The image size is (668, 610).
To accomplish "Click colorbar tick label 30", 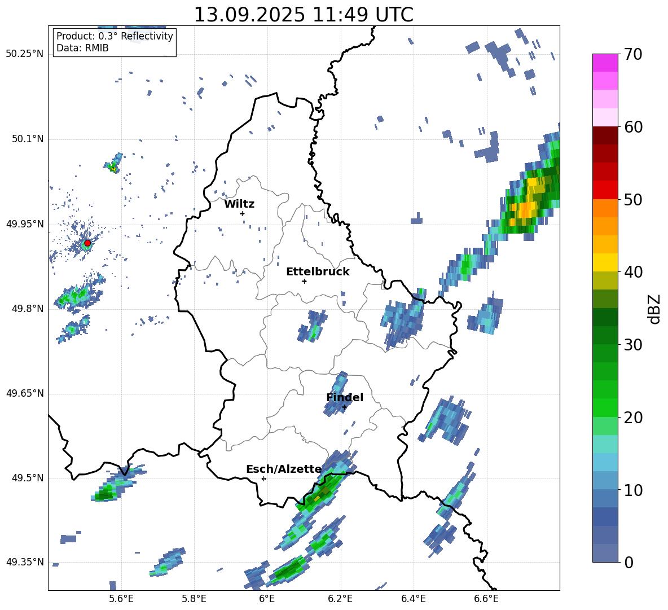I will [x=633, y=345].
